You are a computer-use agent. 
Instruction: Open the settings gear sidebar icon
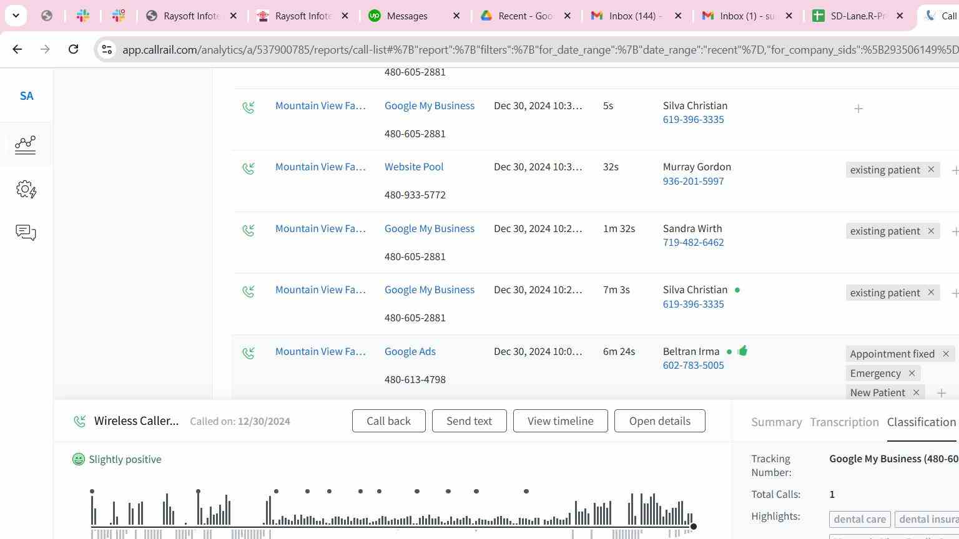click(x=26, y=189)
